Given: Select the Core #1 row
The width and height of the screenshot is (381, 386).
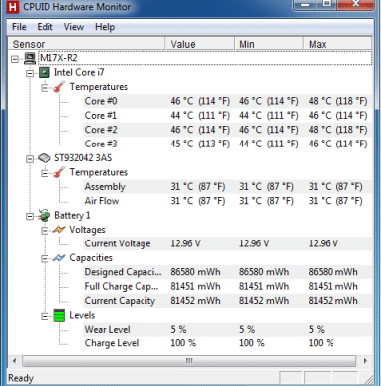Looking at the screenshot, I should pos(228,115).
